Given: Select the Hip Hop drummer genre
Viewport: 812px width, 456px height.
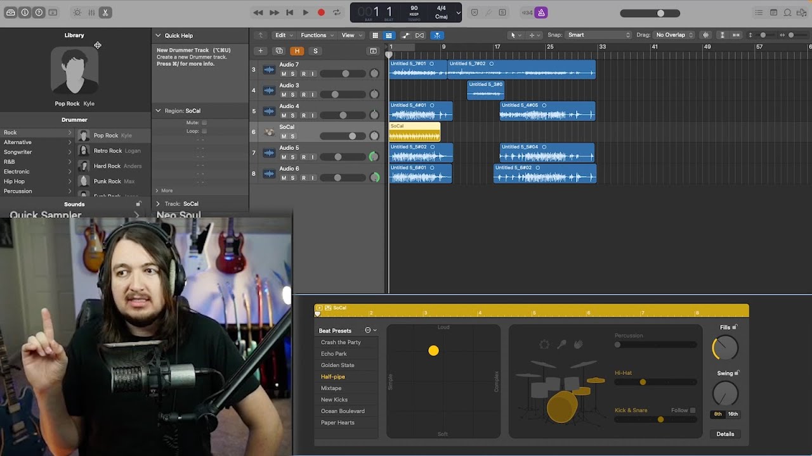Looking at the screenshot, I should pyautogui.click(x=37, y=181).
